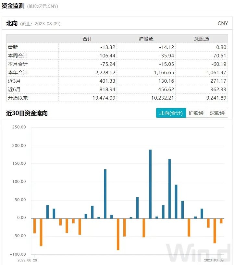Viewport: 234px width, 265px height.
Task: Click the 深股通 table column header
Action: point(202,39)
